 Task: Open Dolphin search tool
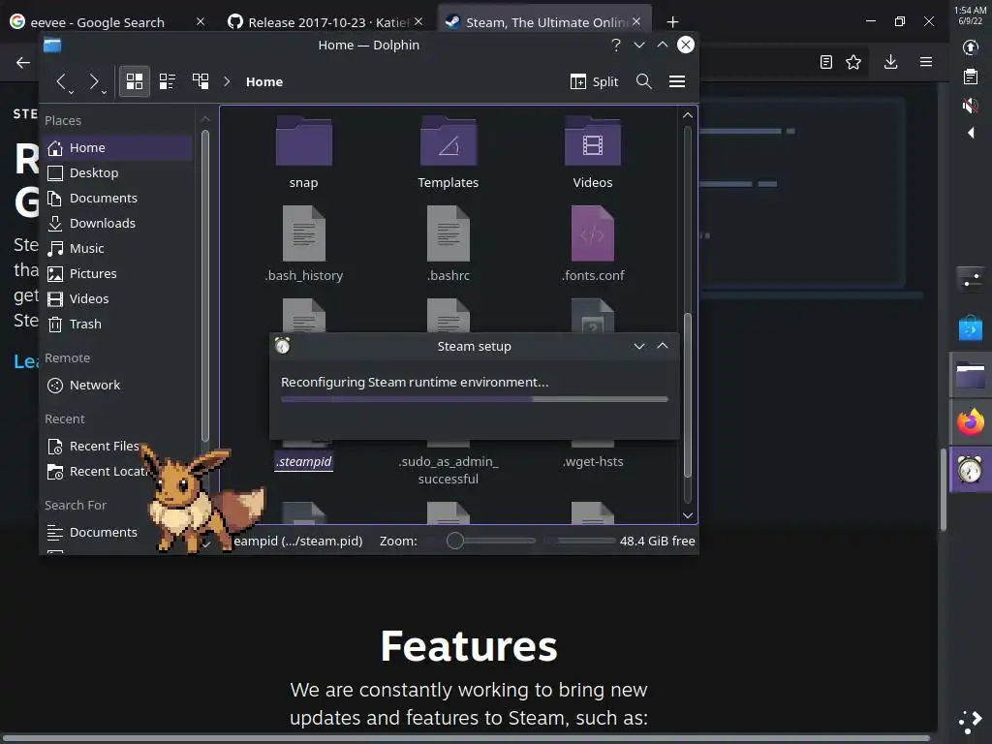tap(643, 81)
